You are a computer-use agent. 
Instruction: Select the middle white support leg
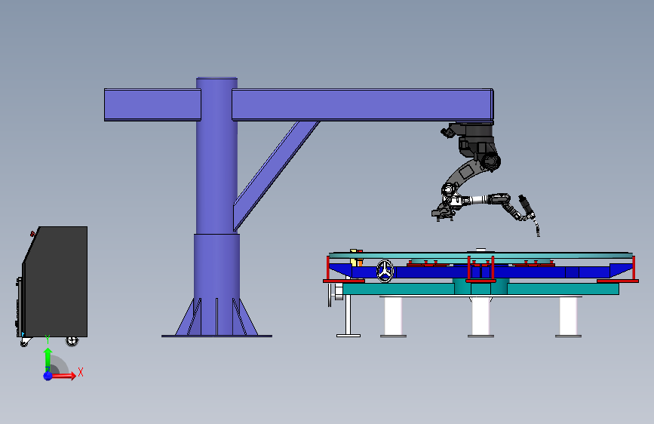[481, 316]
